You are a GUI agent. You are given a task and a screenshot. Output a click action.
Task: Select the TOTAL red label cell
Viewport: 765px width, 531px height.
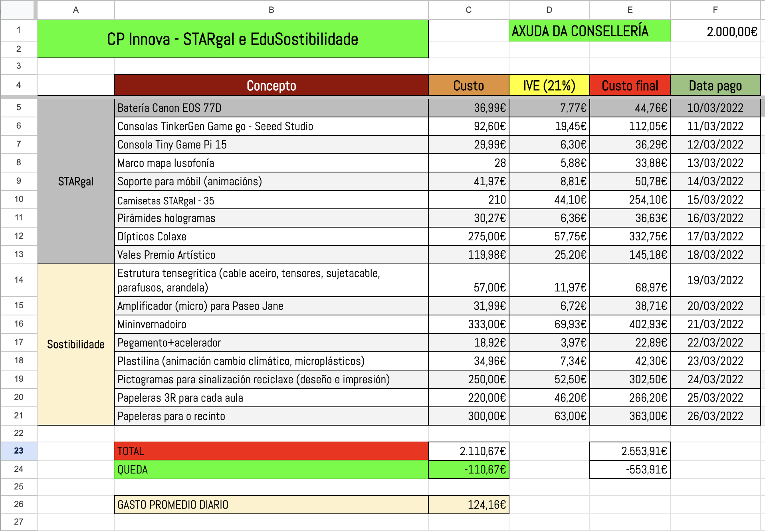point(272,451)
